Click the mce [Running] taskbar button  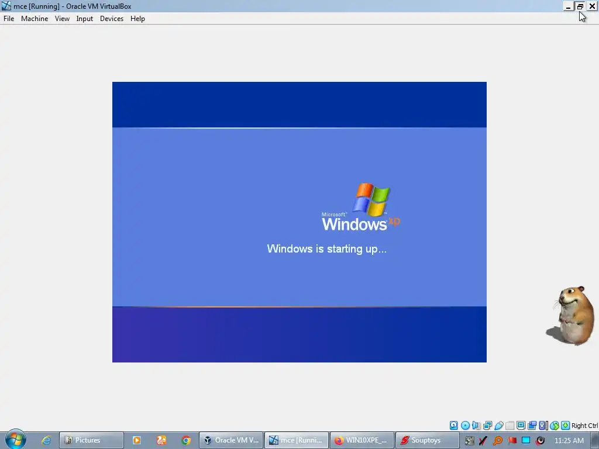point(297,440)
